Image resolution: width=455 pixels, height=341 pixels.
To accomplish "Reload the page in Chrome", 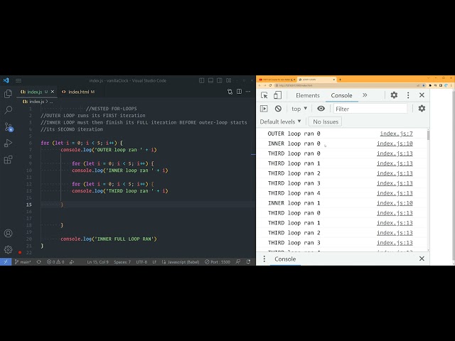I will (270, 85).
